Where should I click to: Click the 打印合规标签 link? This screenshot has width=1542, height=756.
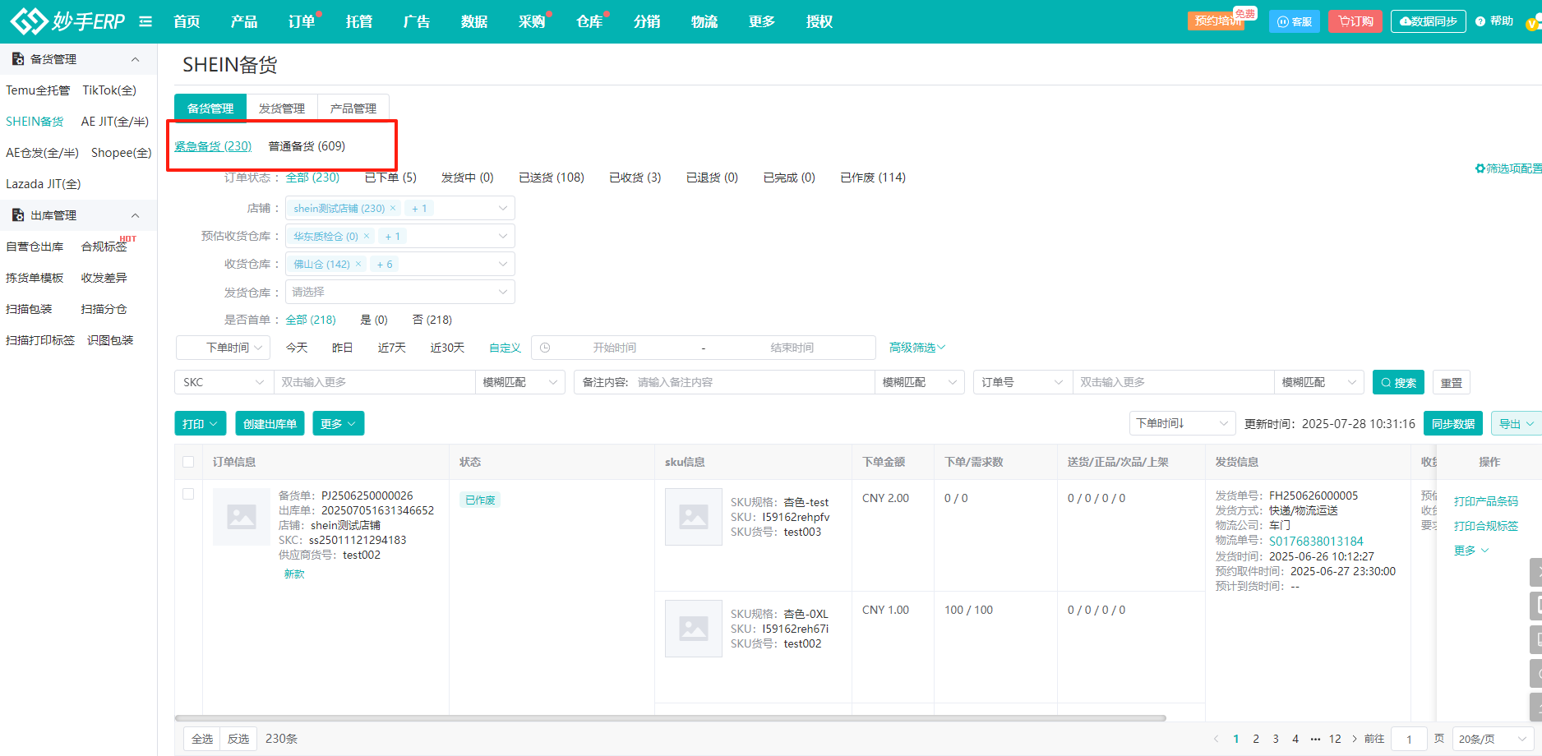(x=1486, y=526)
